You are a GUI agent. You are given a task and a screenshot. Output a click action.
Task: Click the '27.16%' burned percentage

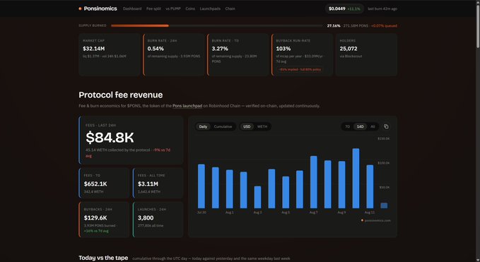[334, 25]
